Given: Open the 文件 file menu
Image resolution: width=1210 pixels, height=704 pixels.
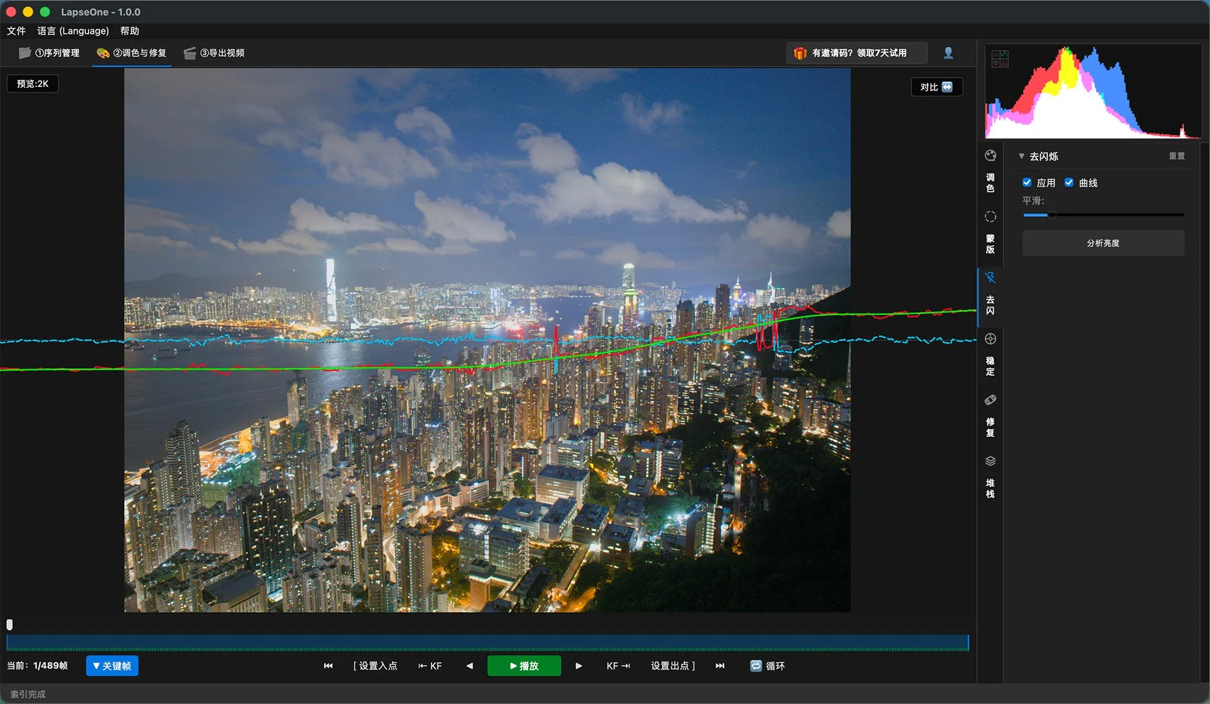Looking at the screenshot, I should (16, 31).
